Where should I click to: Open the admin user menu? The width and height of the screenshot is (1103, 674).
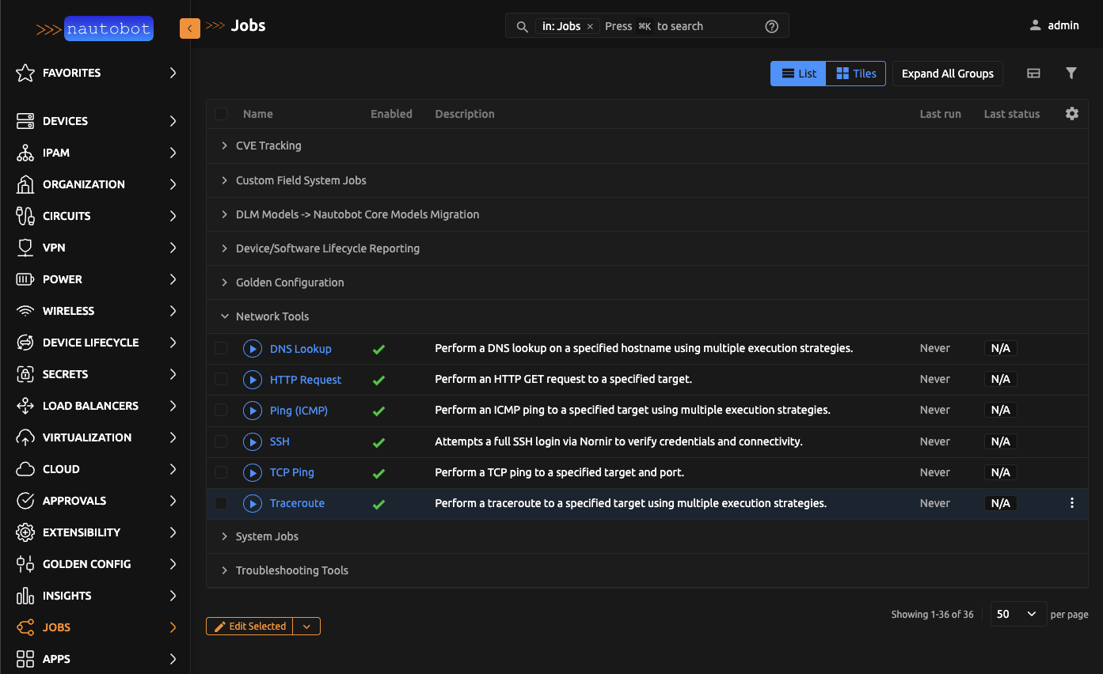[1054, 25]
